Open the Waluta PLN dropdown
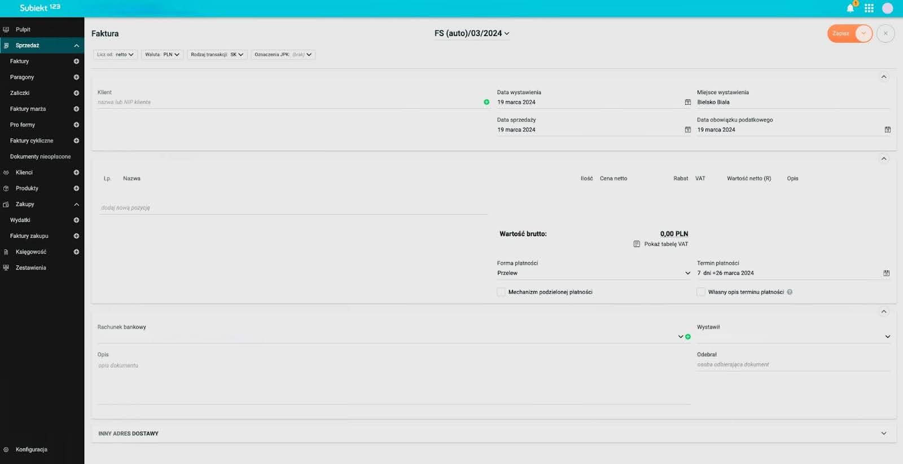Viewport: 903px width, 464px height. (x=162, y=55)
